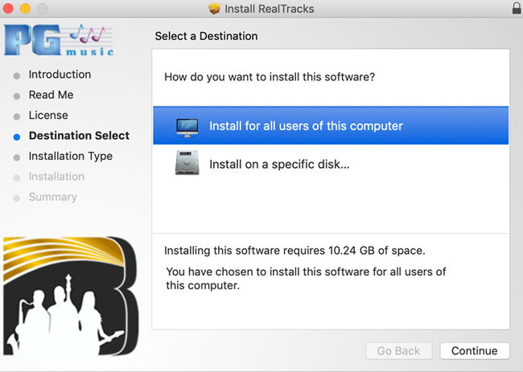523x372 pixels.
Task: Click the 'You have chosen to install' message
Action: click(x=306, y=279)
